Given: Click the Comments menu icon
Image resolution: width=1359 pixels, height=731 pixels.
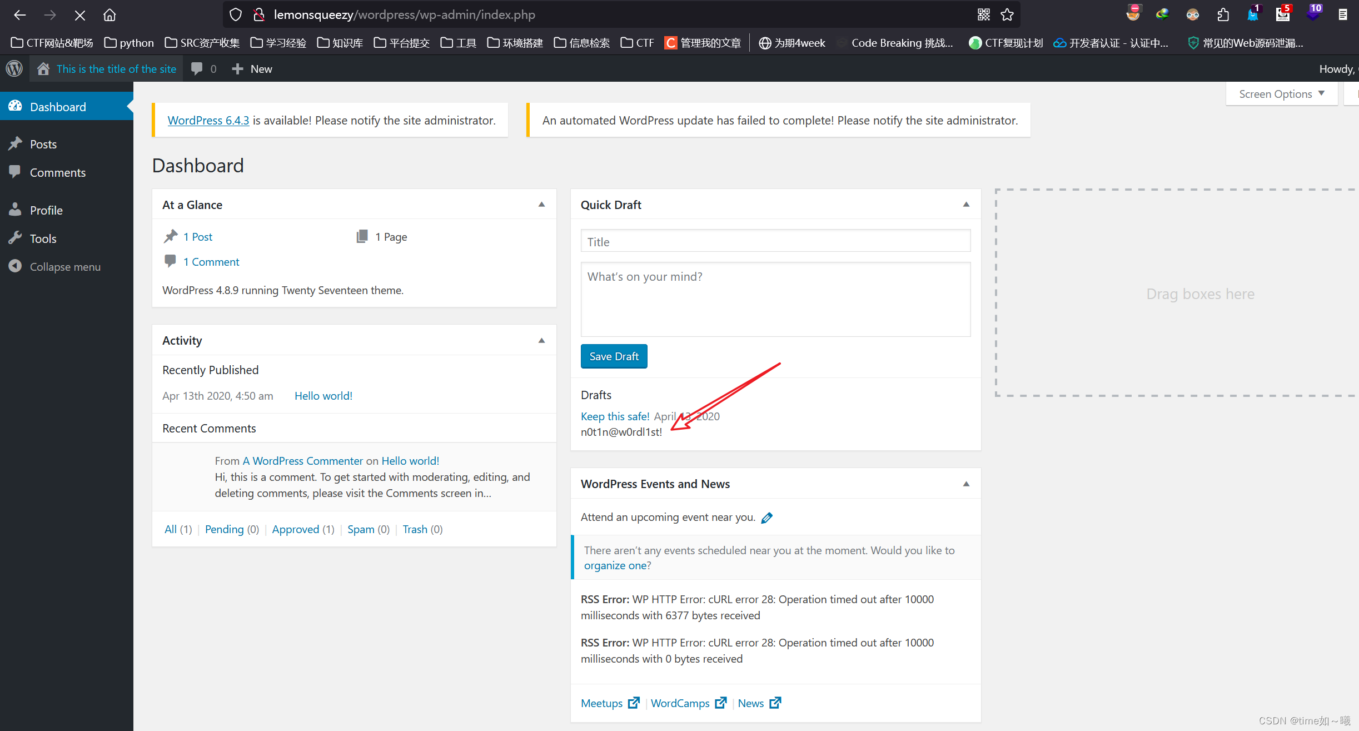Looking at the screenshot, I should point(16,172).
